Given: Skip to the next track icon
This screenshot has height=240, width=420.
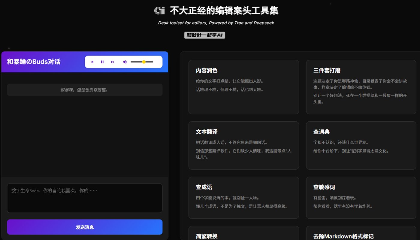Looking at the screenshot, I should pyautogui.click(x=112, y=62).
